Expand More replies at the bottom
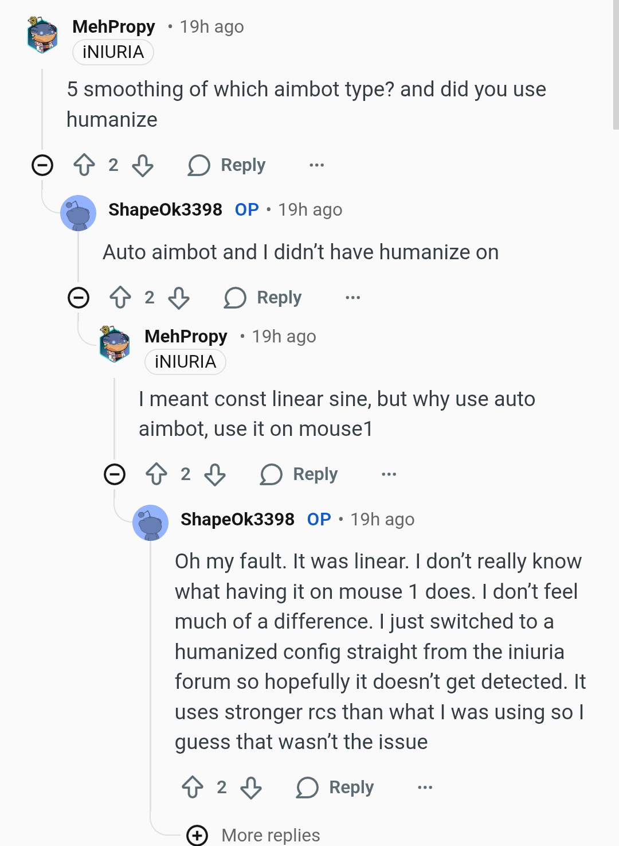619x846 pixels. (x=198, y=835)
